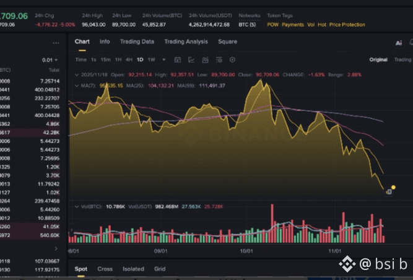Open the hexagon chart preferences icon
Viewport: 413px width, 280px height.
(x=232, y=60)
